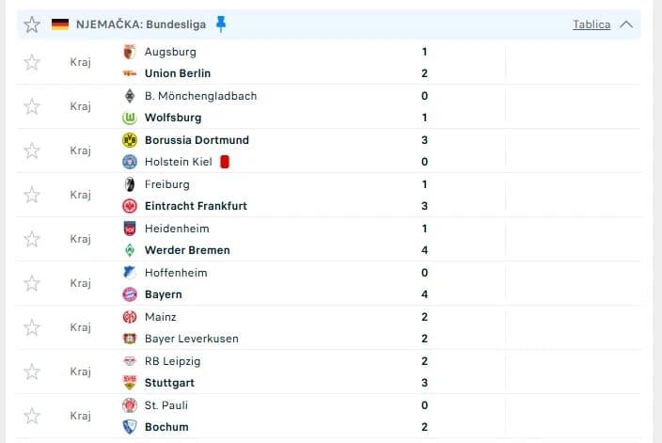662x443 pixels.
Task: Select the Stuttgart team name
Action: tap(169, 383)
